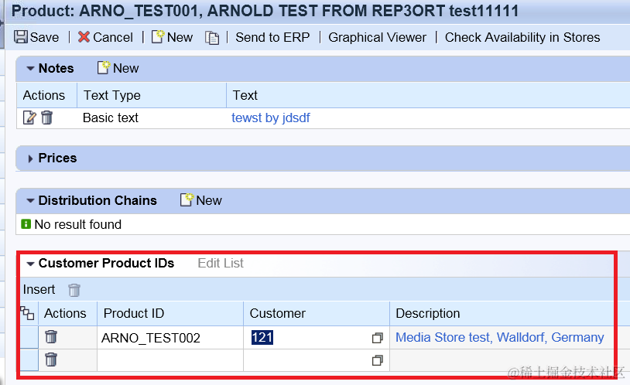Click the Cancel button label
The height and width of the screenshot is (385, 630).
[x=113, y=37]
